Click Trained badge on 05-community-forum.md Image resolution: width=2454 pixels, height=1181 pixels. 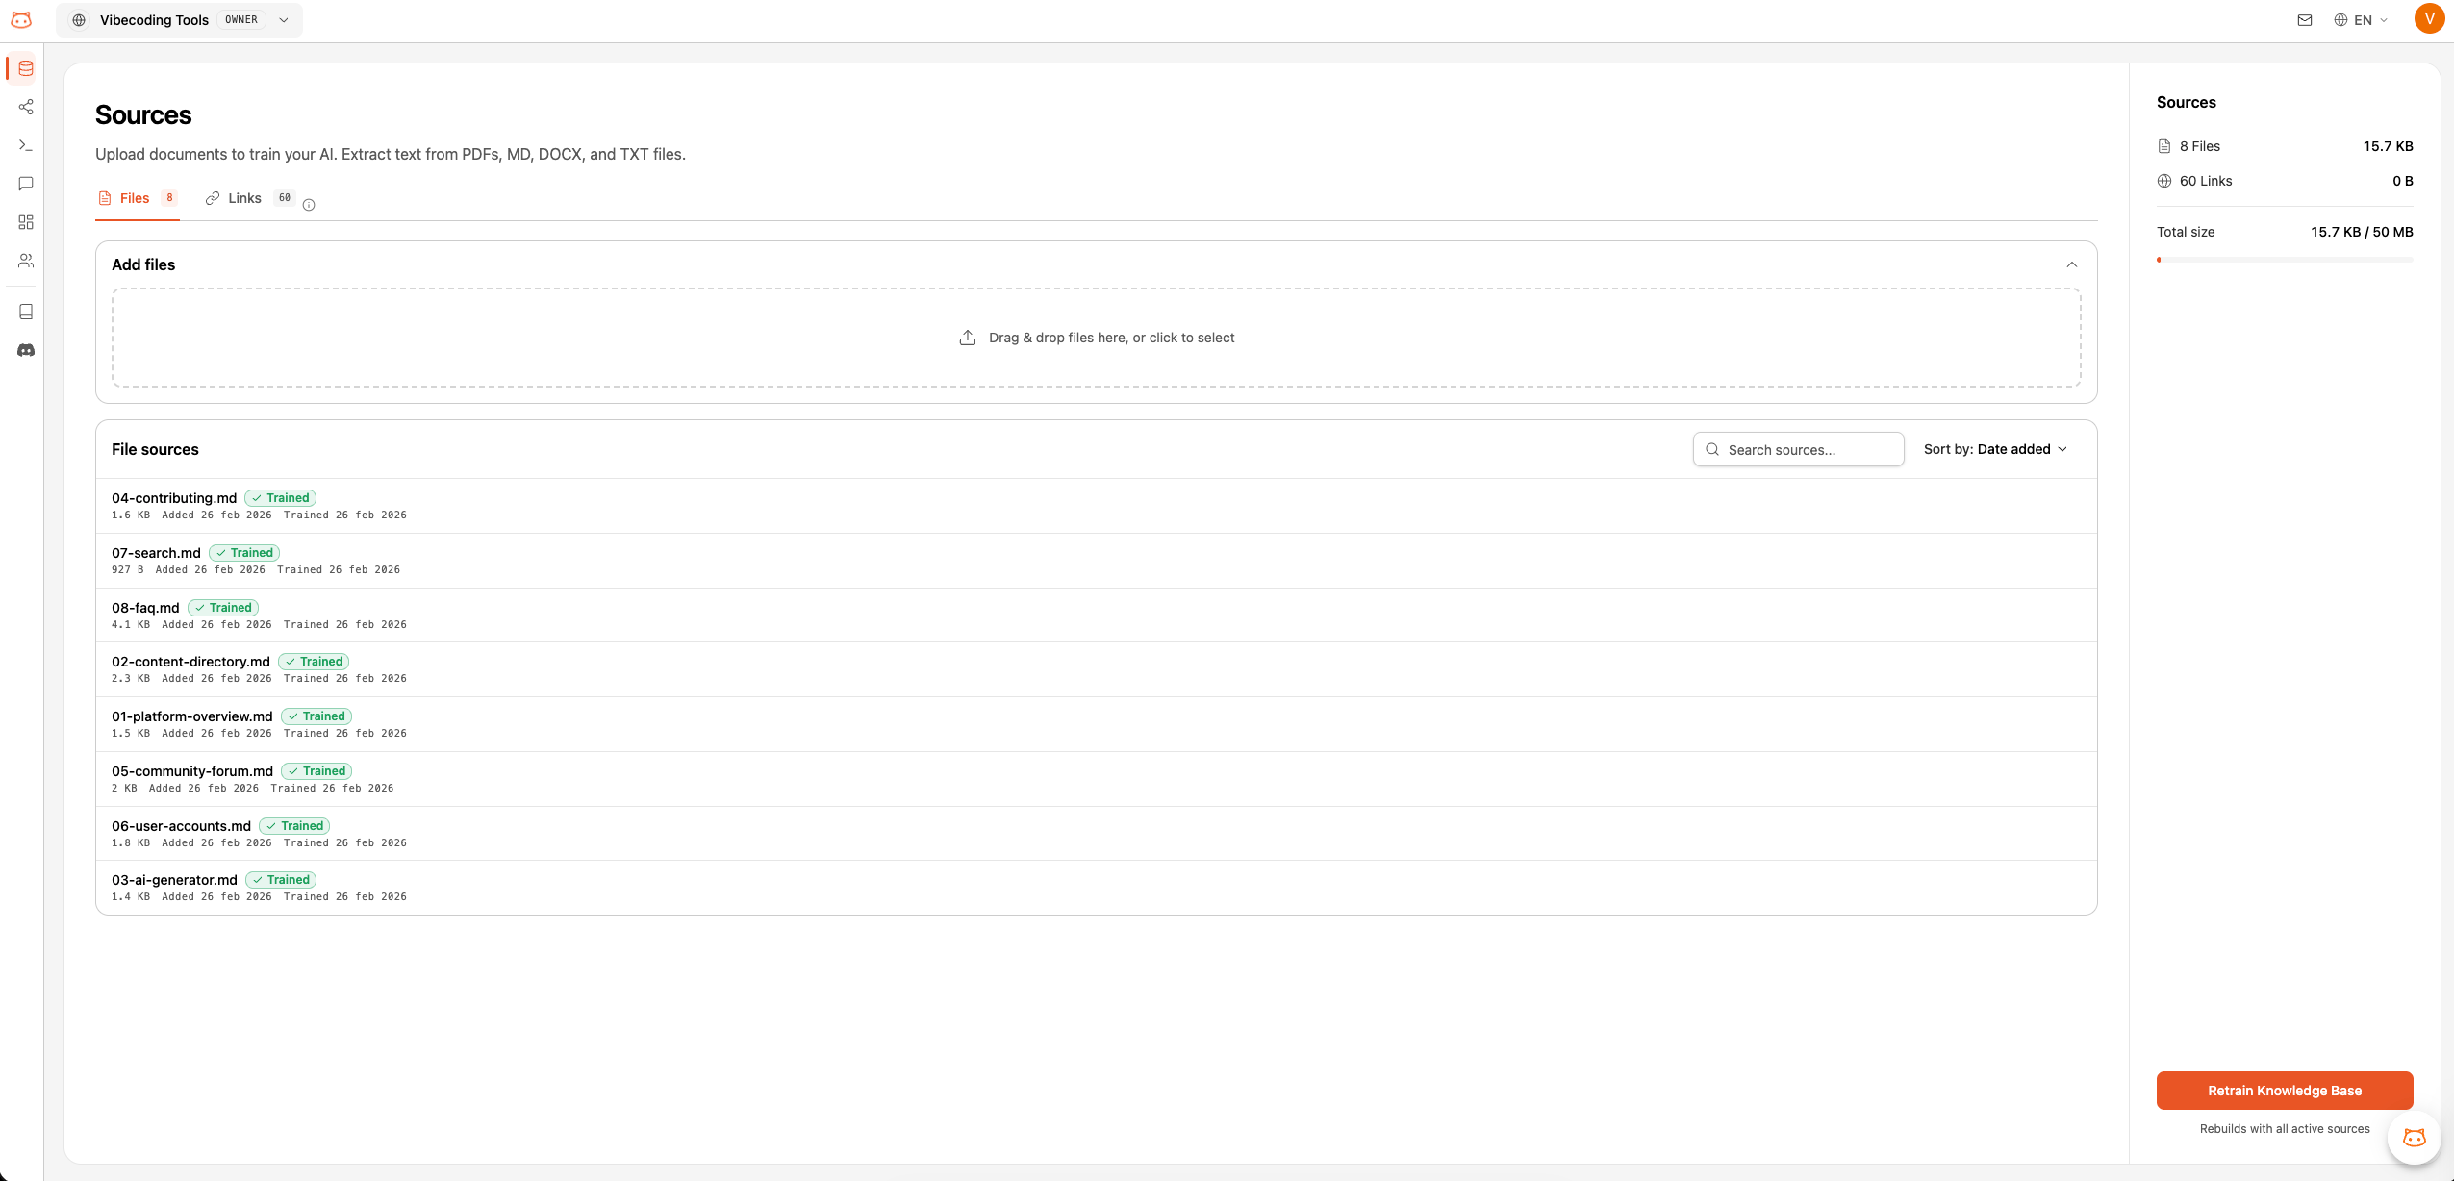(316, 771)
